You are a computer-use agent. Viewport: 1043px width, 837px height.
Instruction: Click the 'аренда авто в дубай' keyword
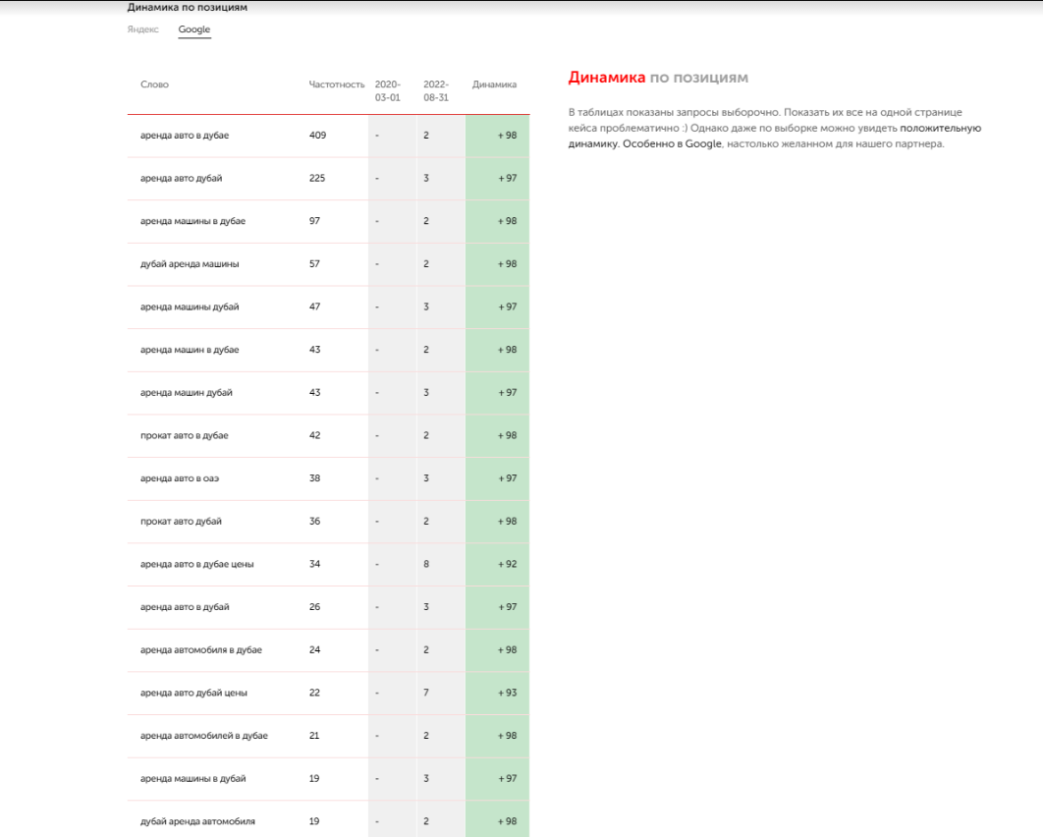pos(185,607)
